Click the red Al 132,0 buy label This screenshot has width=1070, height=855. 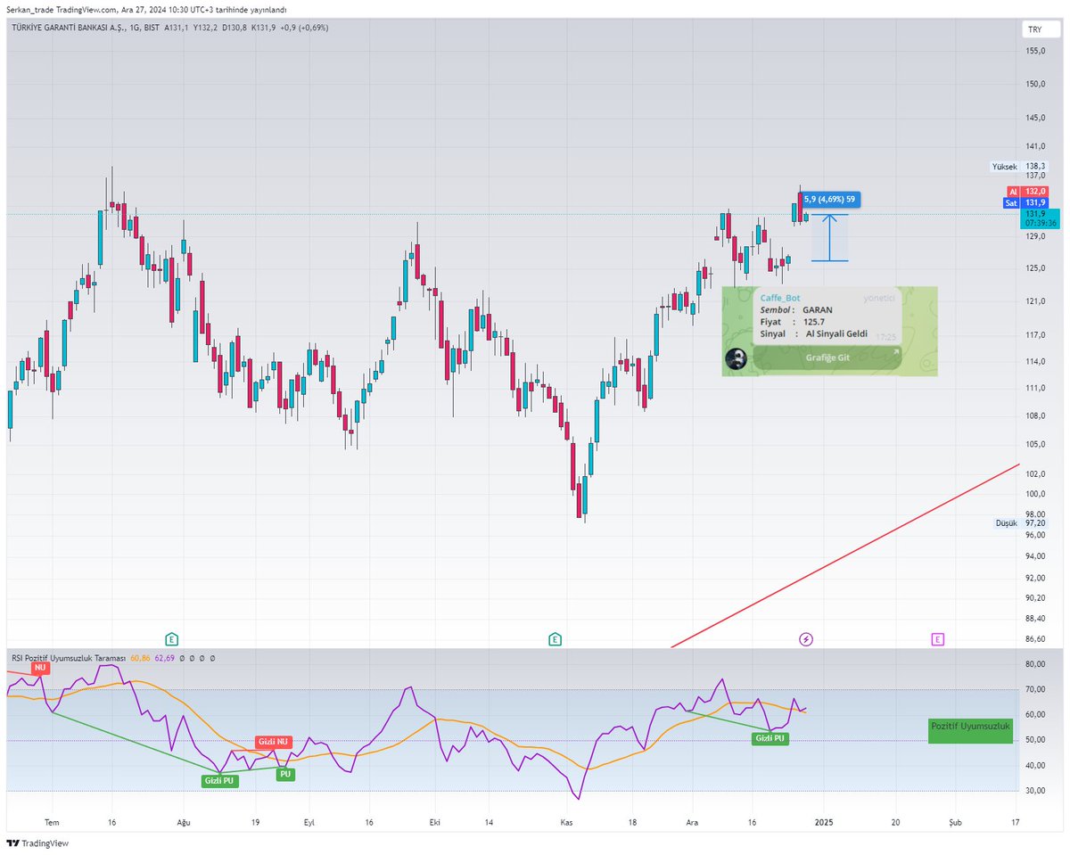pos(1027,192)
